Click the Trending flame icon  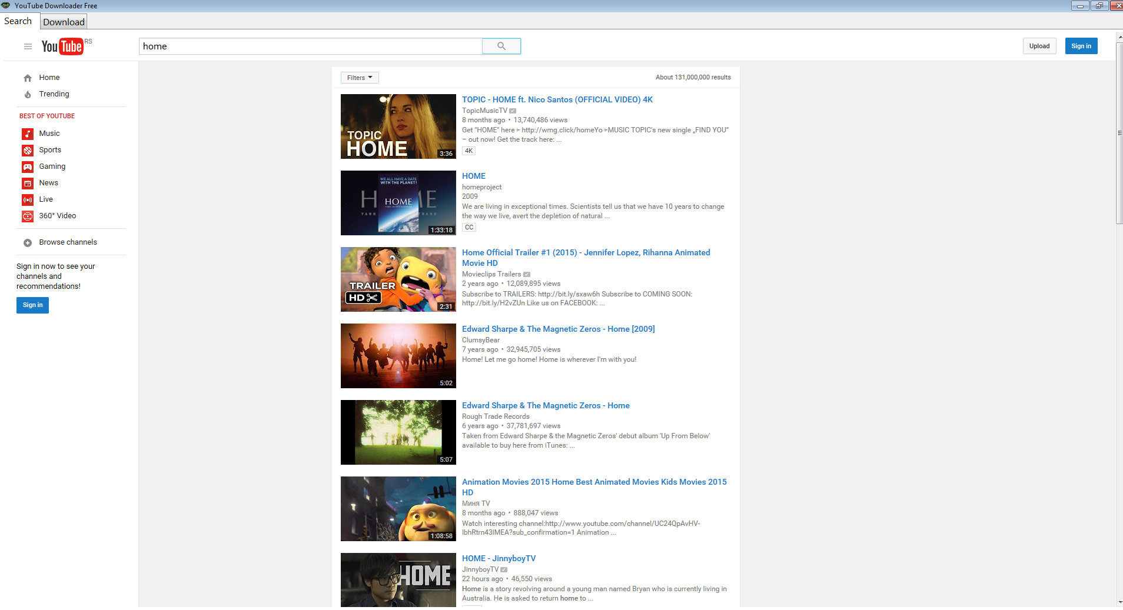pyautogui.click(x=28, y=94)
